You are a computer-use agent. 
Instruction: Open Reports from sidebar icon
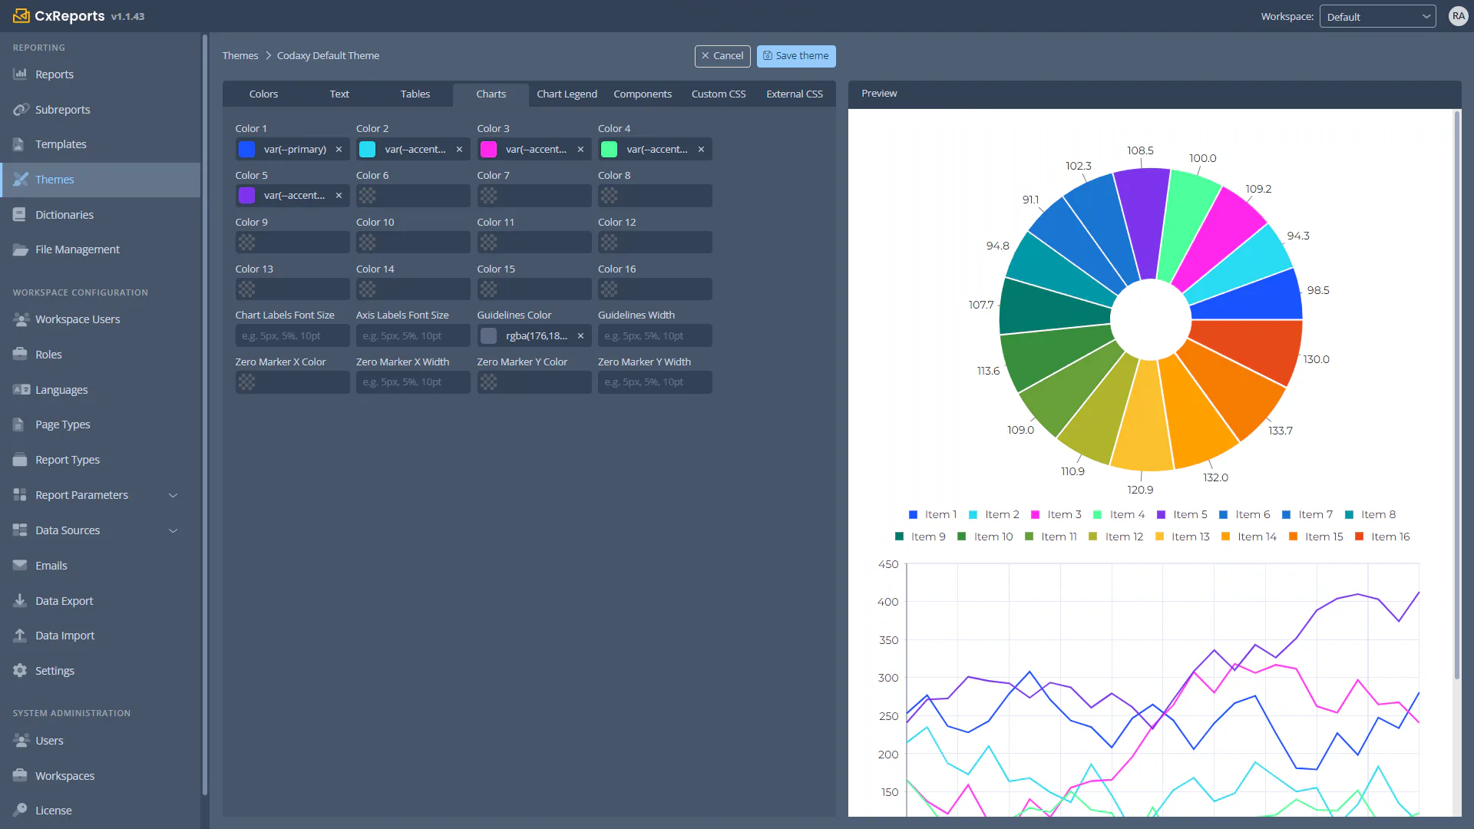point(20,74)
